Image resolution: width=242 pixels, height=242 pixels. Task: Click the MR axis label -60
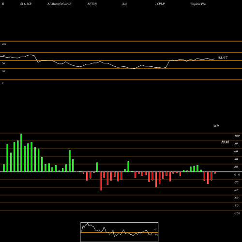click(x=236, y=198)
